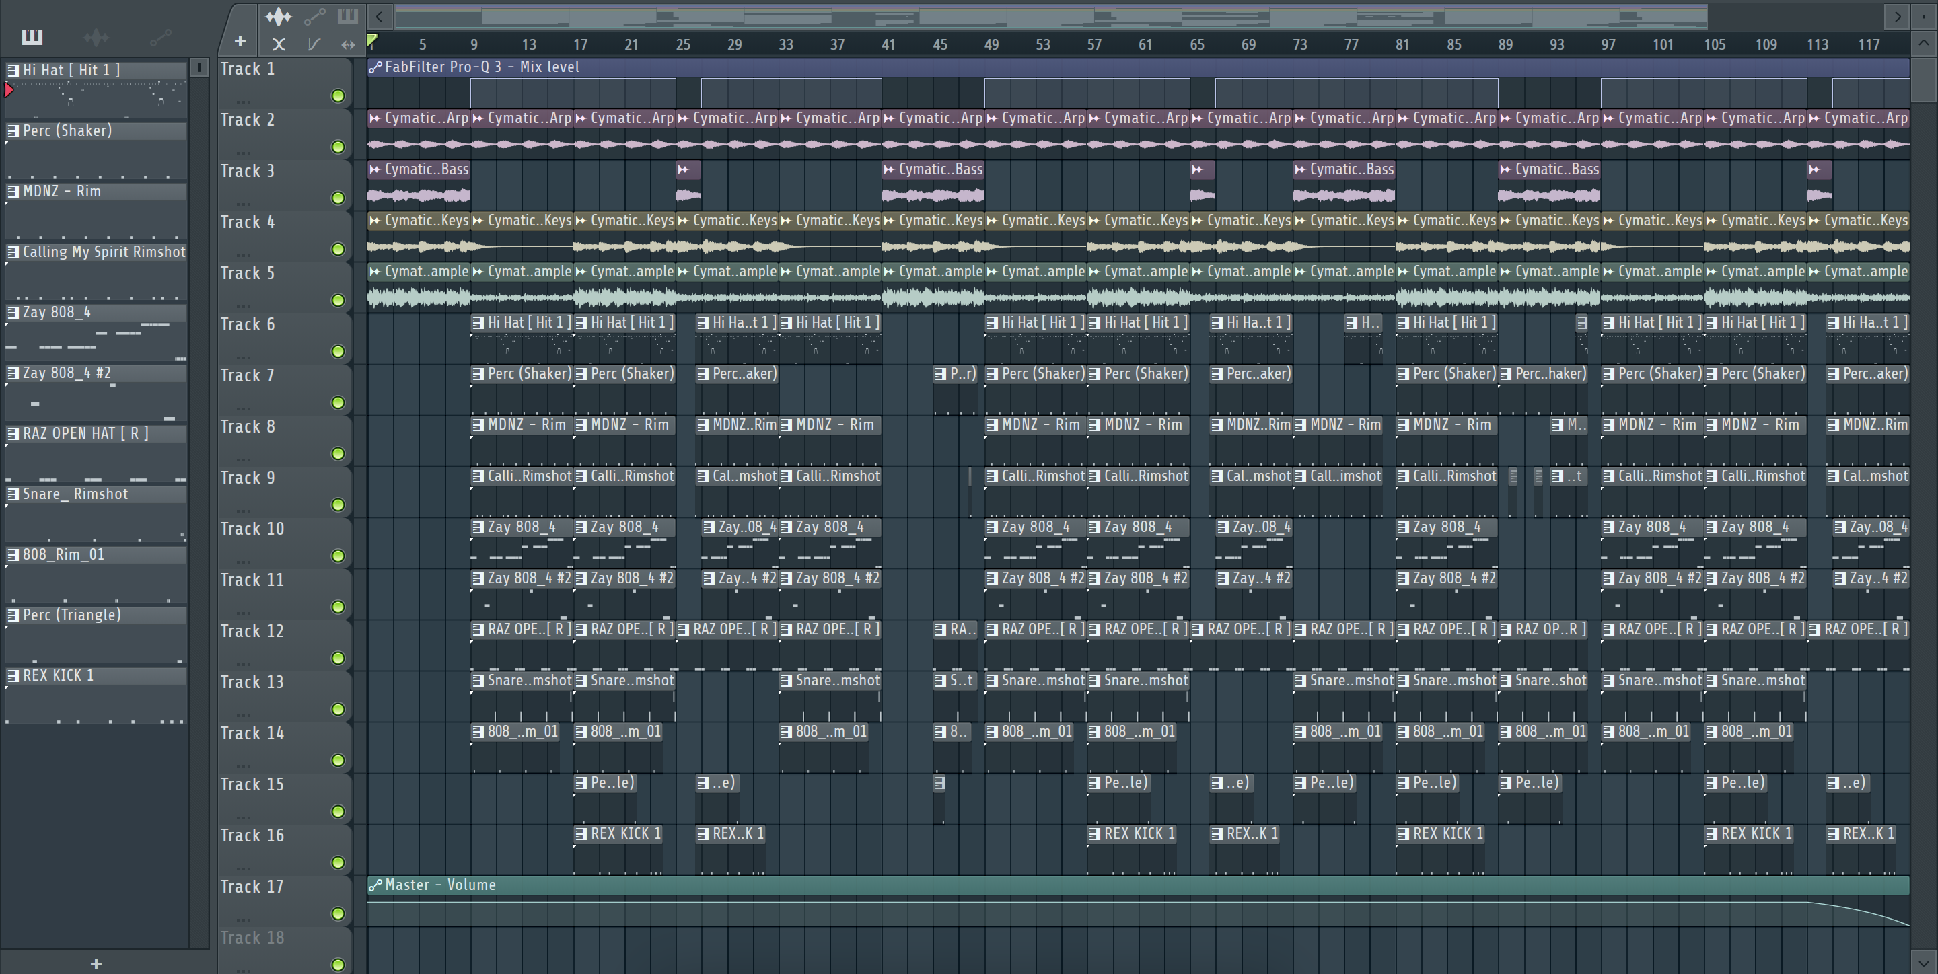Click the Track 18 header label

click(252, 938)
